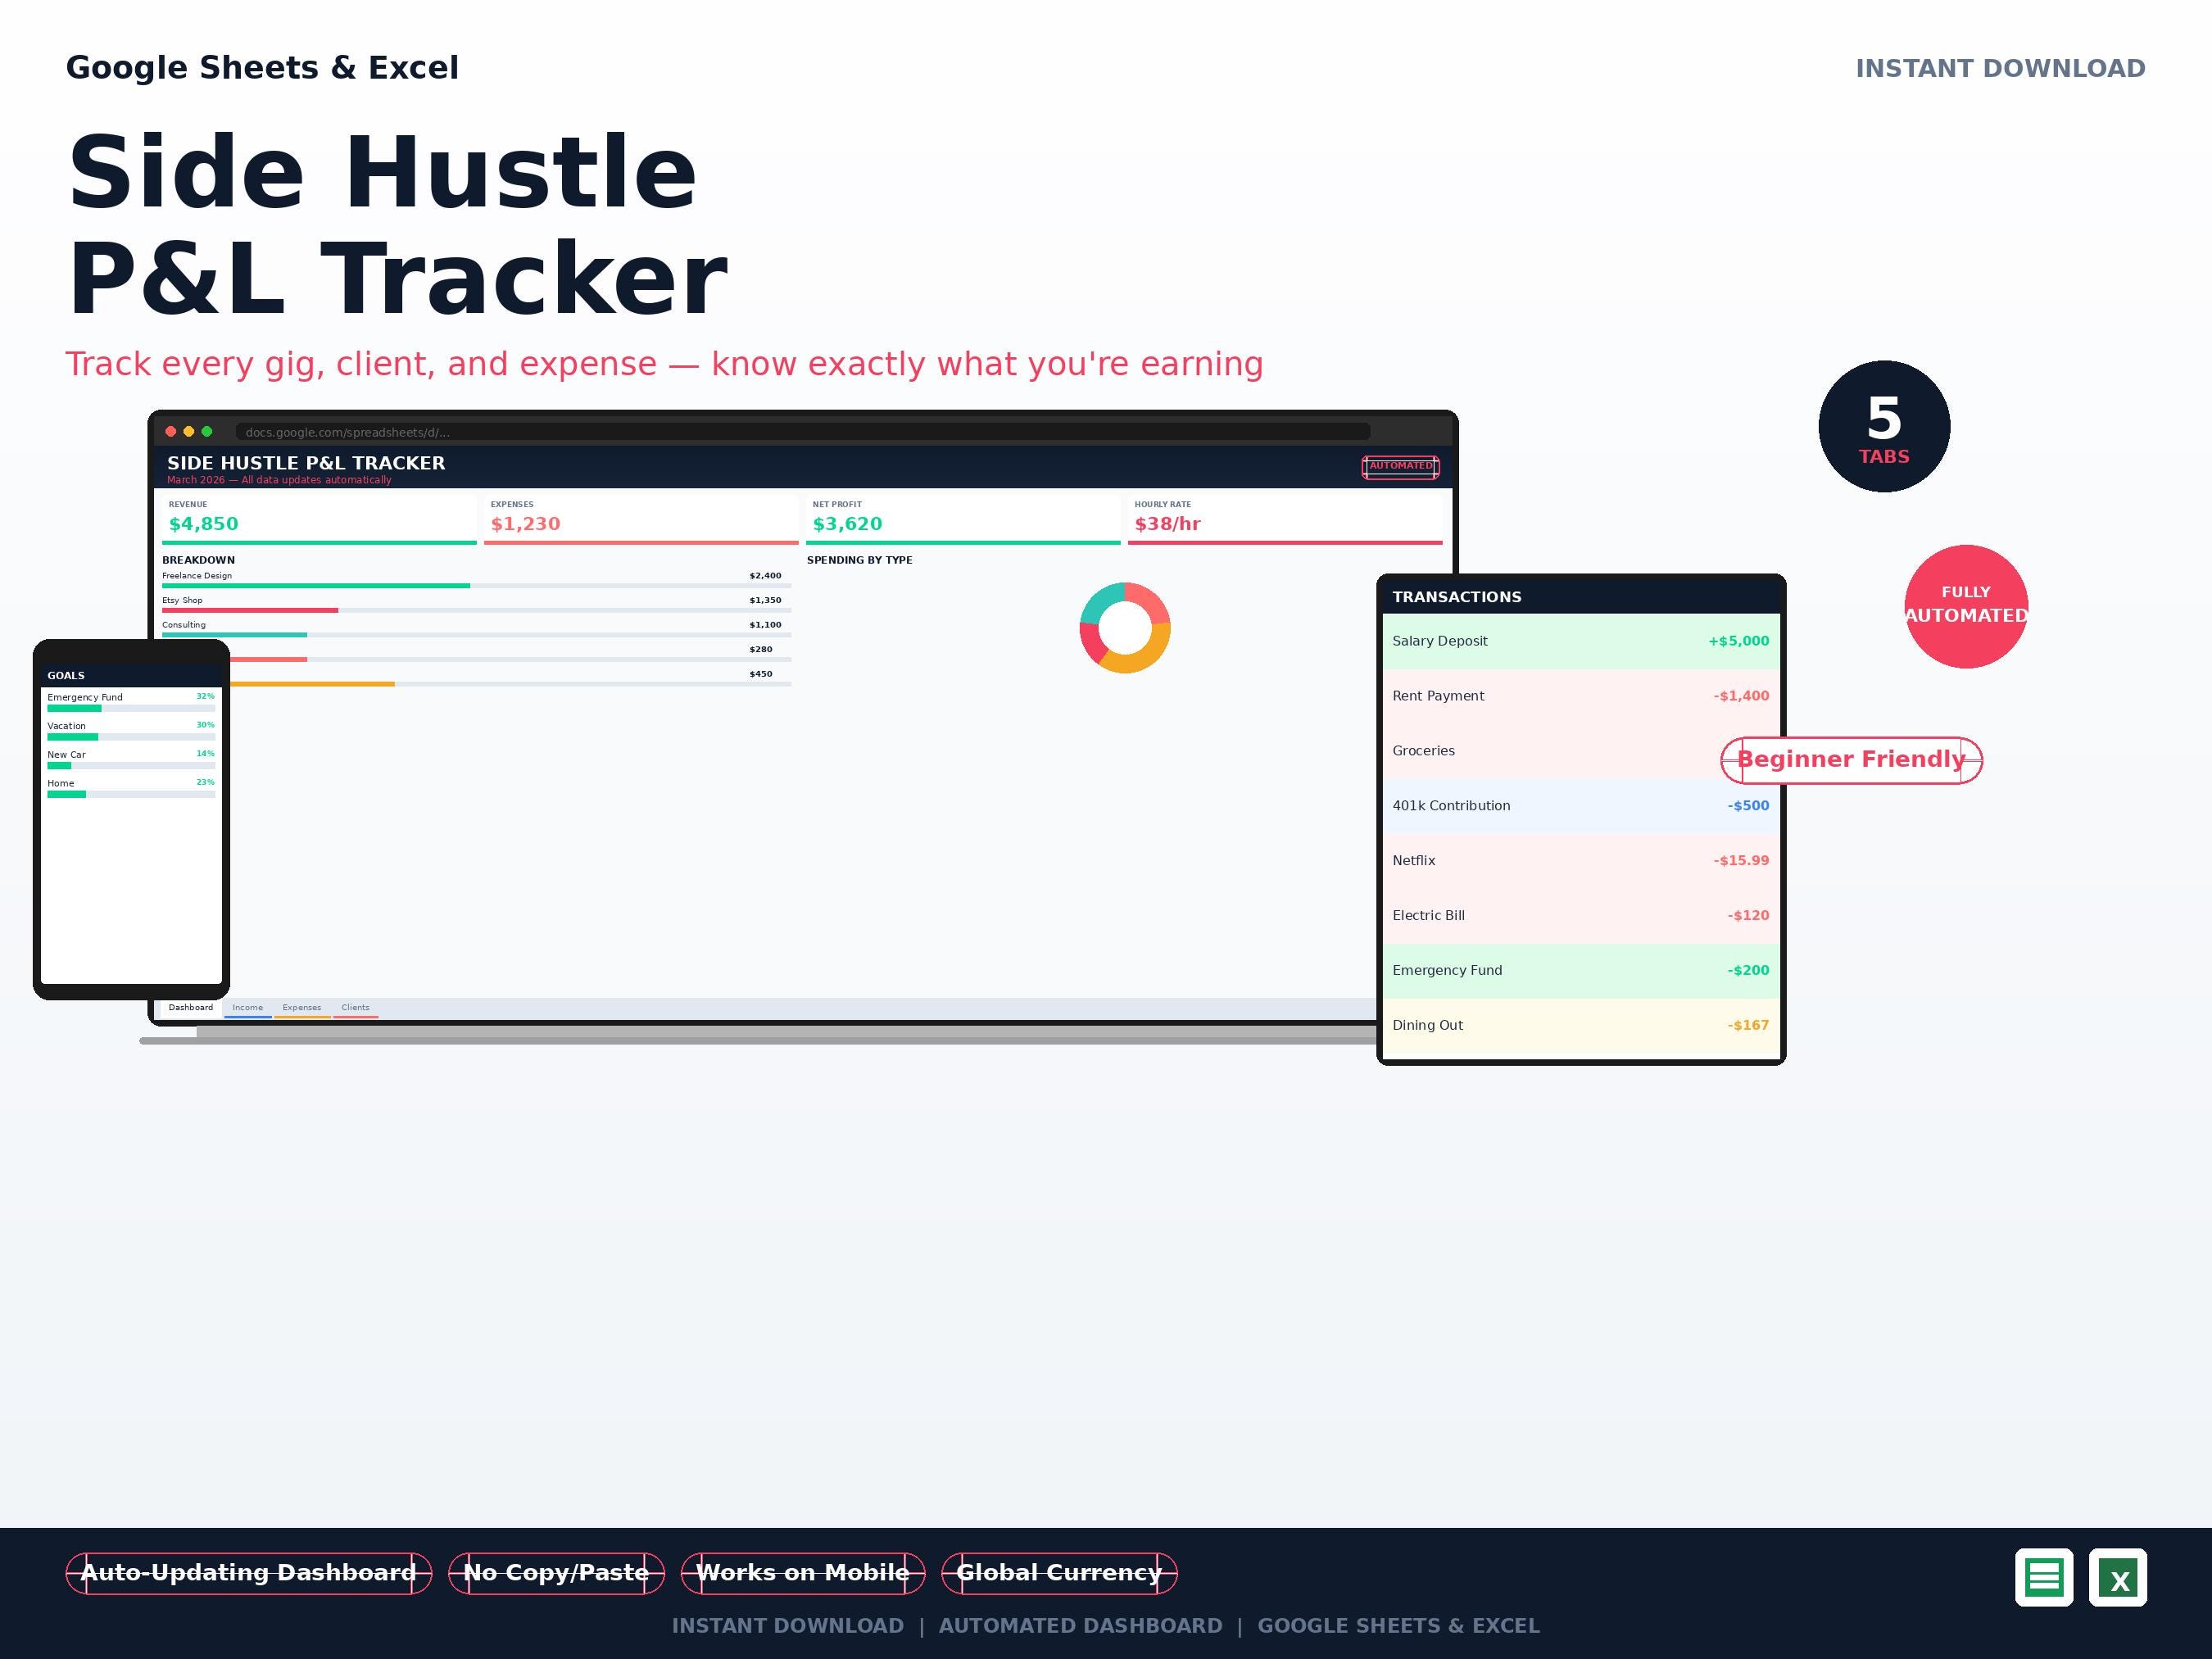The width and height of the screenshot is (2212, 1659).
Task: Click the Groceries transaction row
Action: click(1581, 751)
